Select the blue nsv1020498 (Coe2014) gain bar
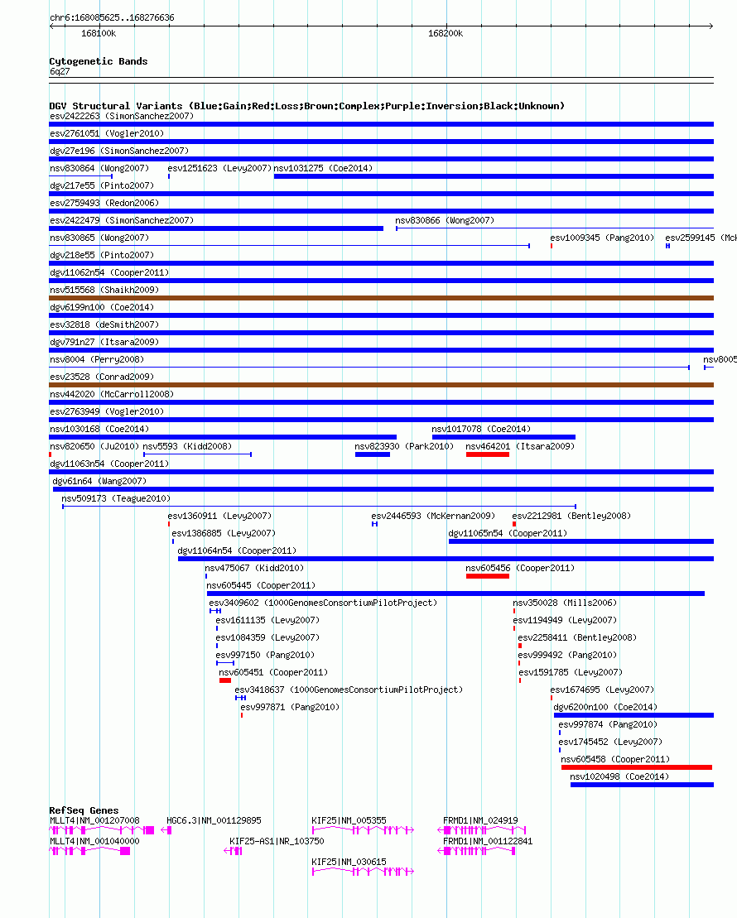Image resolution: width=737 pixels, height=918 pixels. tap(642, 785)
